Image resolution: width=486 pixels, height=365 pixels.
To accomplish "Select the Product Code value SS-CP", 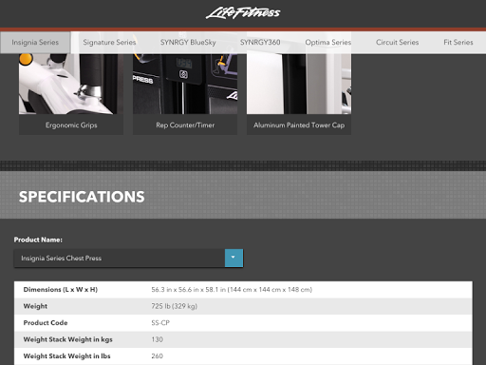I will point(160,323).
